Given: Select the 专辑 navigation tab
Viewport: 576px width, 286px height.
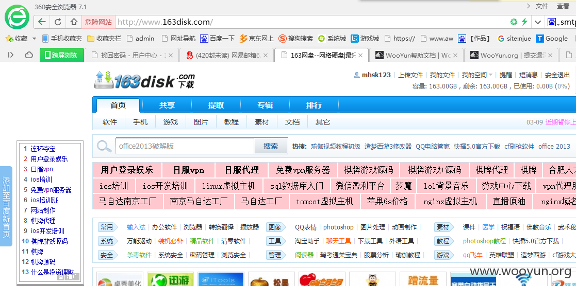Looking at the screenshot, I should (x=265, y=105).
